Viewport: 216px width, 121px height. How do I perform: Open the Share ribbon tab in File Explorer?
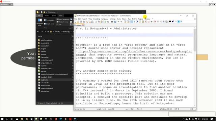tap(54, 16)
